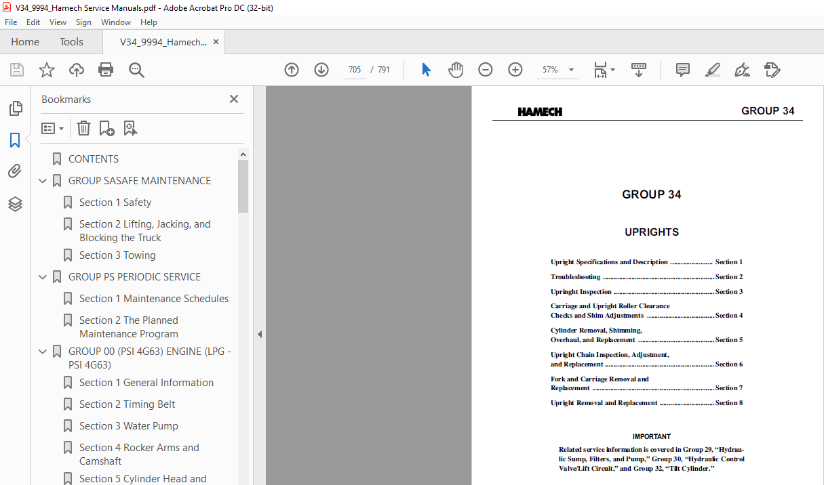824x485 pixels.
Task: Click the find bookmark icon
Action: pyautogui.click(x=130, y=128)
